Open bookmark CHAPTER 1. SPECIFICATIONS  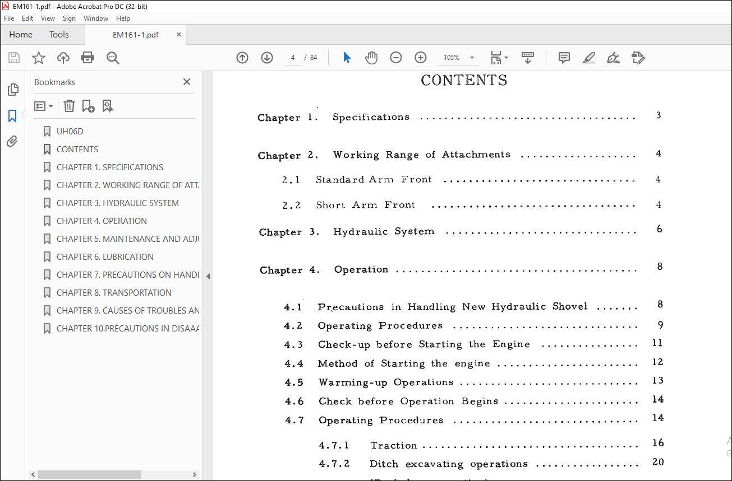(110, 167)
